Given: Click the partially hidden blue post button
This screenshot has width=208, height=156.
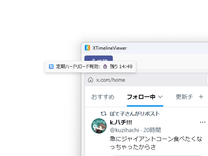Looking at the screenshot, I should 99,58.
